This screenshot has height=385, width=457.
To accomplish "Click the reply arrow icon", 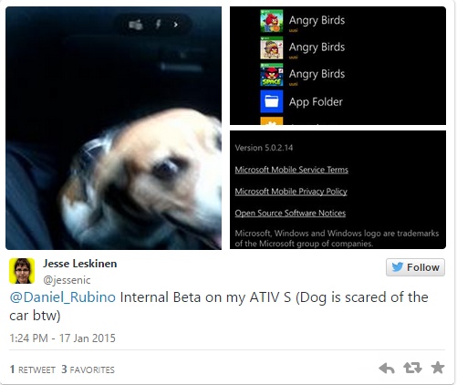I will click(x=387, y=368).
